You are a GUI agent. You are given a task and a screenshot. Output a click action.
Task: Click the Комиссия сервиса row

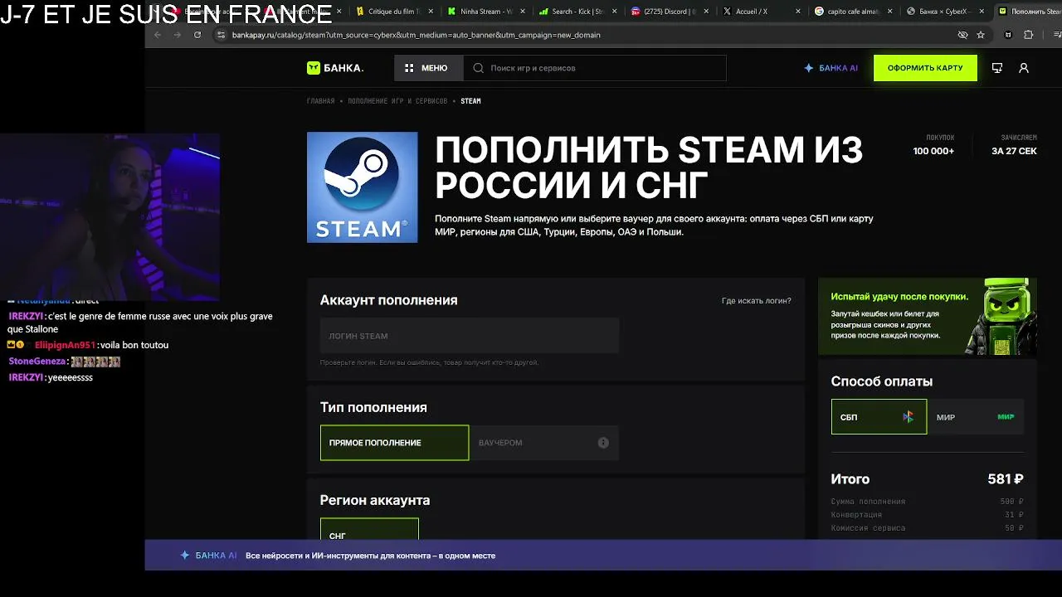[x=928, y=528]
